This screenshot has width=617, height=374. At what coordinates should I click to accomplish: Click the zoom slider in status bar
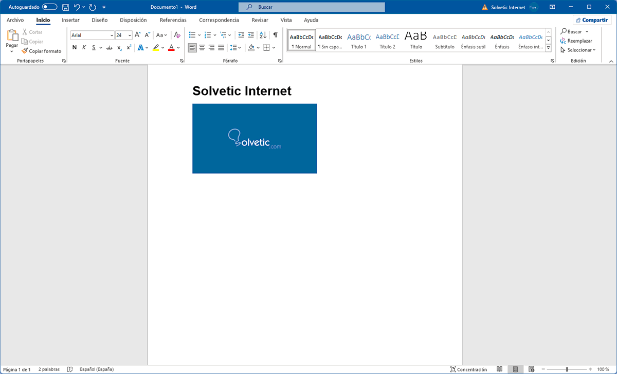coord(567,369)
